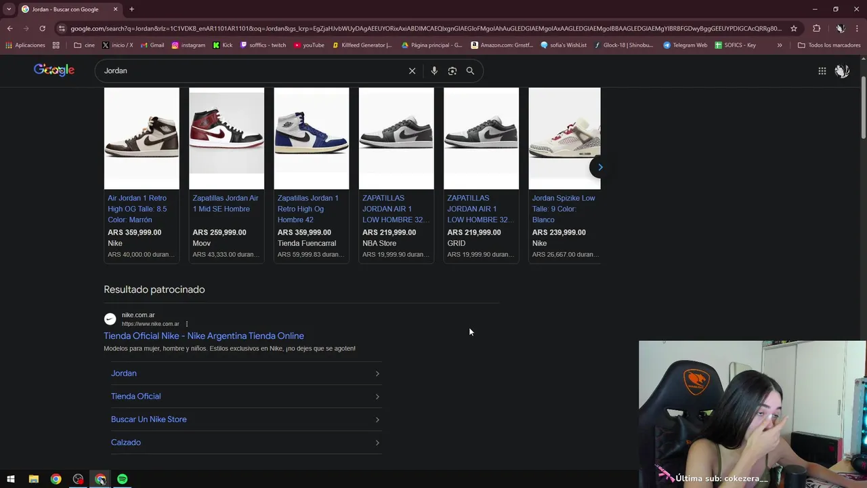The width and height of the screenshot is (867, 488).
Task: Open the instagram bookmark
Action: coord(188,45)
